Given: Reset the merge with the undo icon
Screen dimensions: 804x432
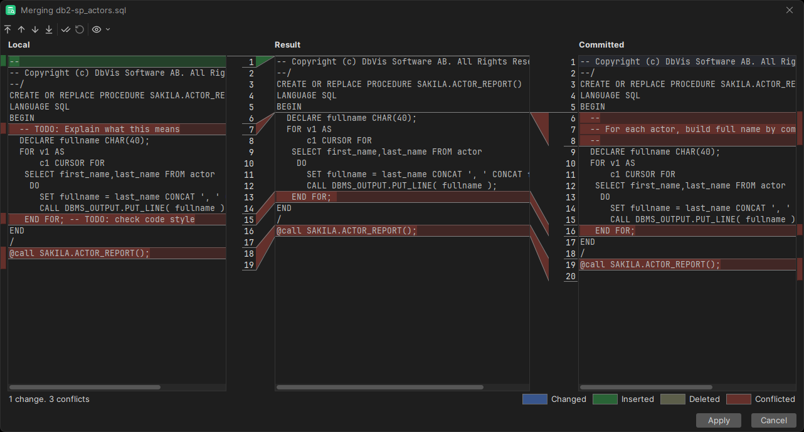Looking at the screenshot, I should pyautogui.click(x=79, y=29).
